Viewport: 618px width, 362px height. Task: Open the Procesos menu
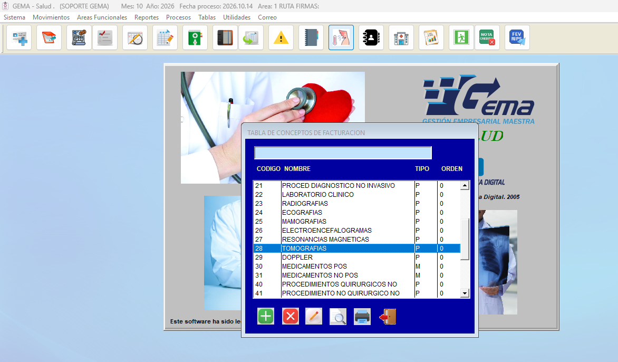(x=179, y=17)
